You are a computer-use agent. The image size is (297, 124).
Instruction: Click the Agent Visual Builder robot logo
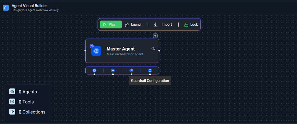6,8
